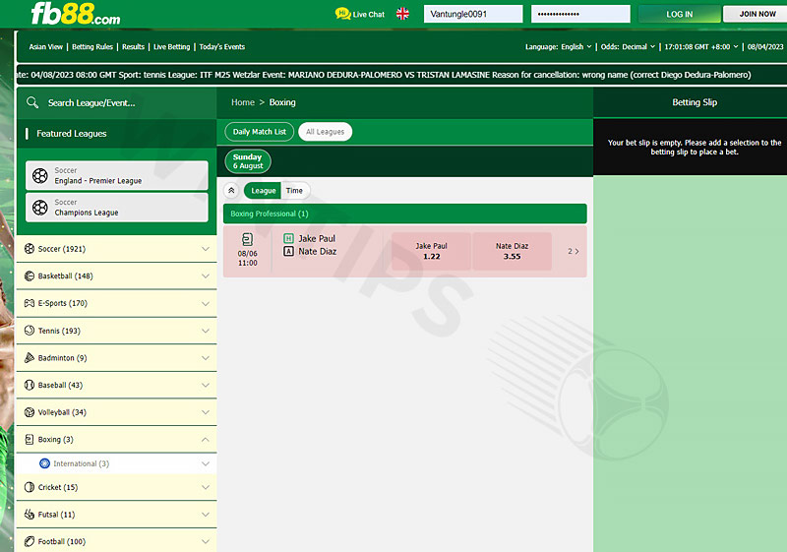
Task: Open Live Betting menu item
Action: (171, 46)
